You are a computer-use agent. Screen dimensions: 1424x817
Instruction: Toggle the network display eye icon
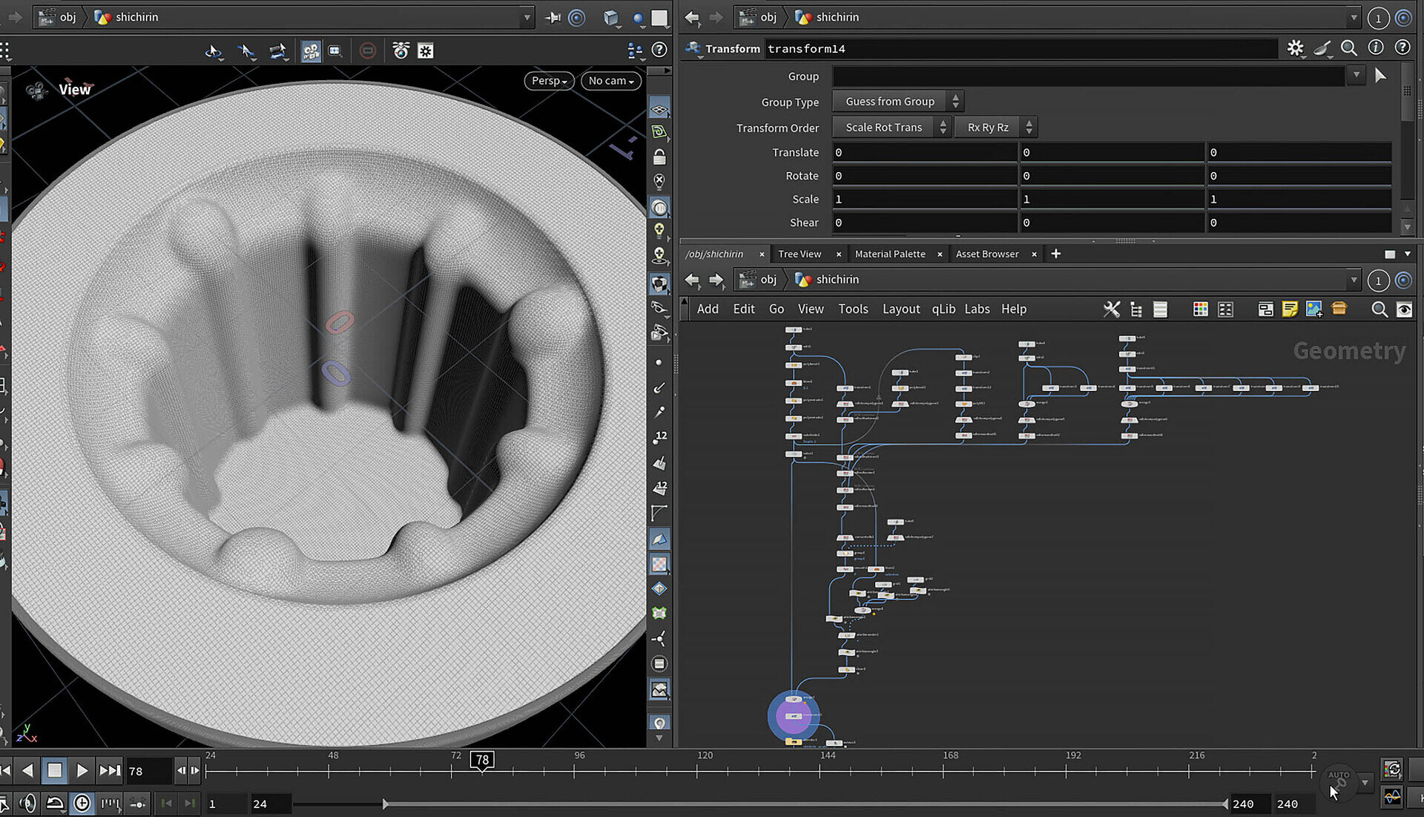[1404, 309]
